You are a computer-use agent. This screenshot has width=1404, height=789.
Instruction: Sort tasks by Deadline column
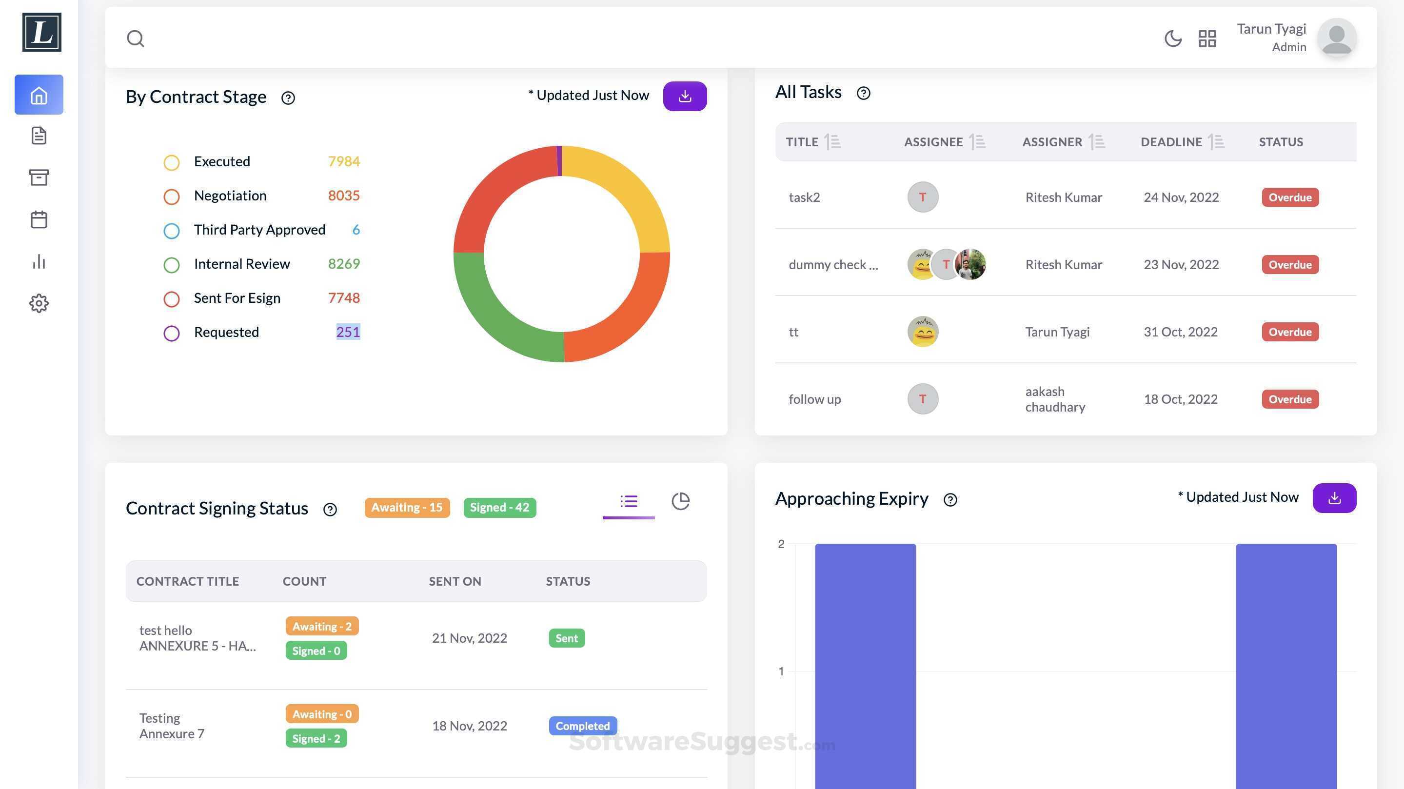1216,142
